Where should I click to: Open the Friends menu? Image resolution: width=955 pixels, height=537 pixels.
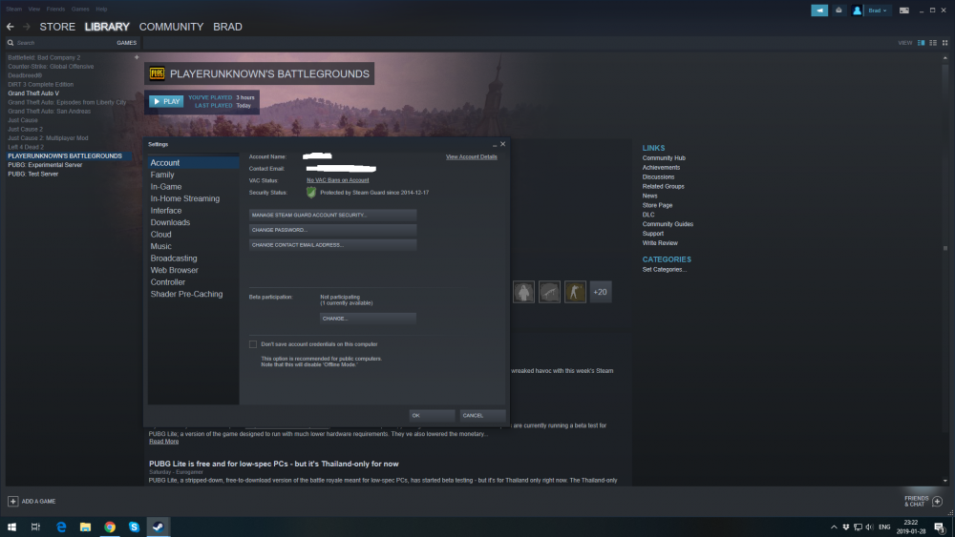(x=55, y=10)
